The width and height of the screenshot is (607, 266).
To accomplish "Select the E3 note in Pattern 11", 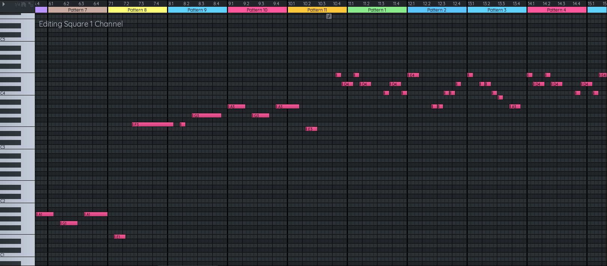I will (x=312, y=129).
